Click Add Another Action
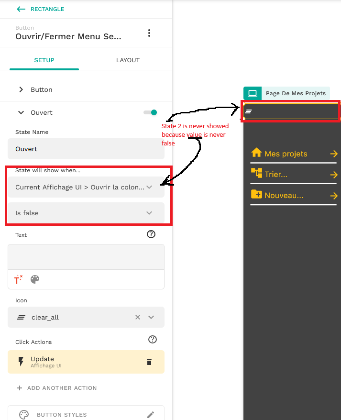Image resolution: width=341 pixels, height=420 pixels. tap(57, 388)
